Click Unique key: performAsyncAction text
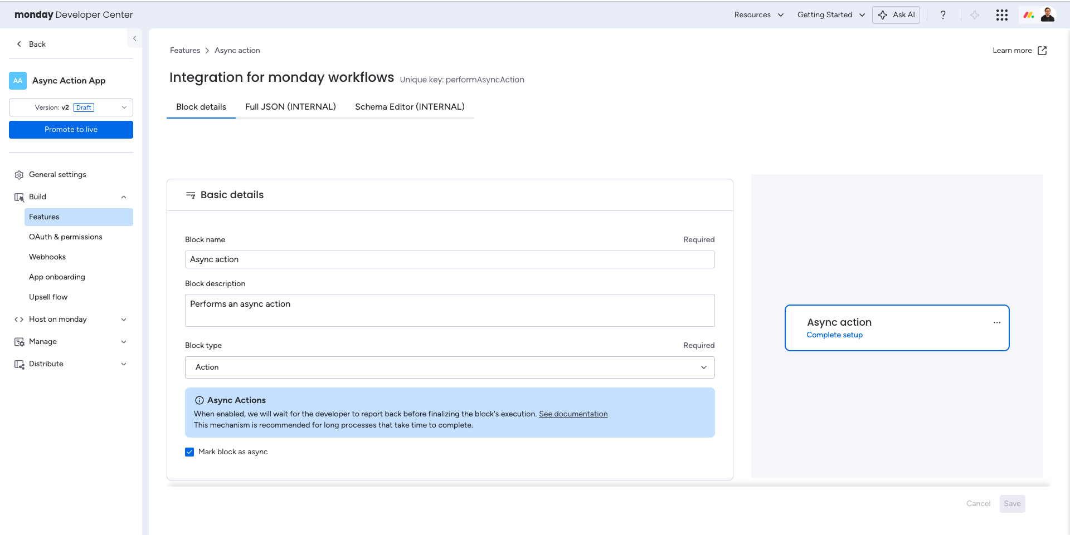 click(x=462, y=80)
